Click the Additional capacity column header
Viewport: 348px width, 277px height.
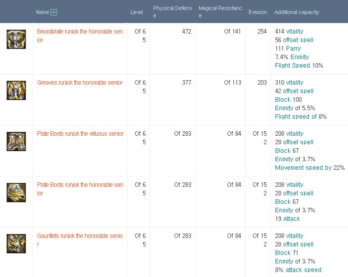click(296, 12)
